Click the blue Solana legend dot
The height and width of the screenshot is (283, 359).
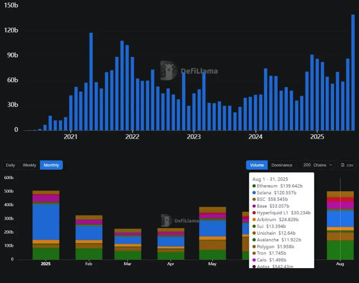coord(254,192)
